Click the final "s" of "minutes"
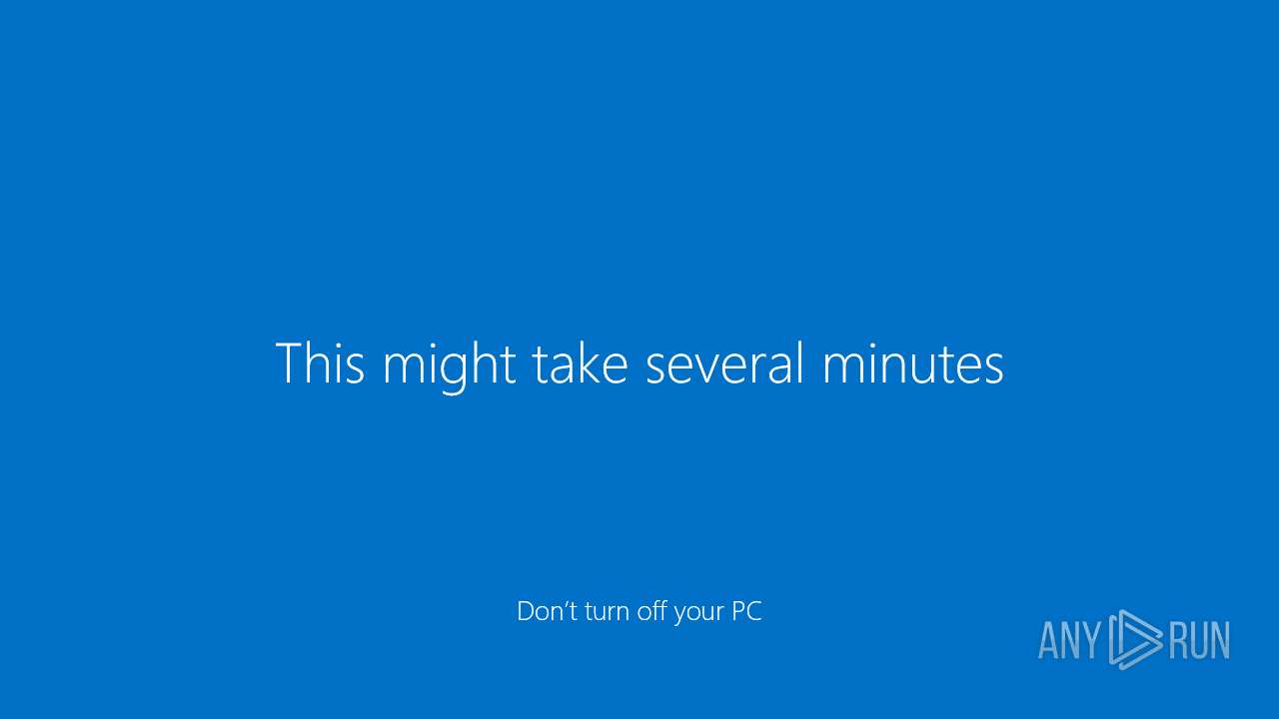 (993, 369)
